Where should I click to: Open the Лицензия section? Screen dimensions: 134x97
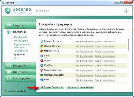[x=20, y=72]
